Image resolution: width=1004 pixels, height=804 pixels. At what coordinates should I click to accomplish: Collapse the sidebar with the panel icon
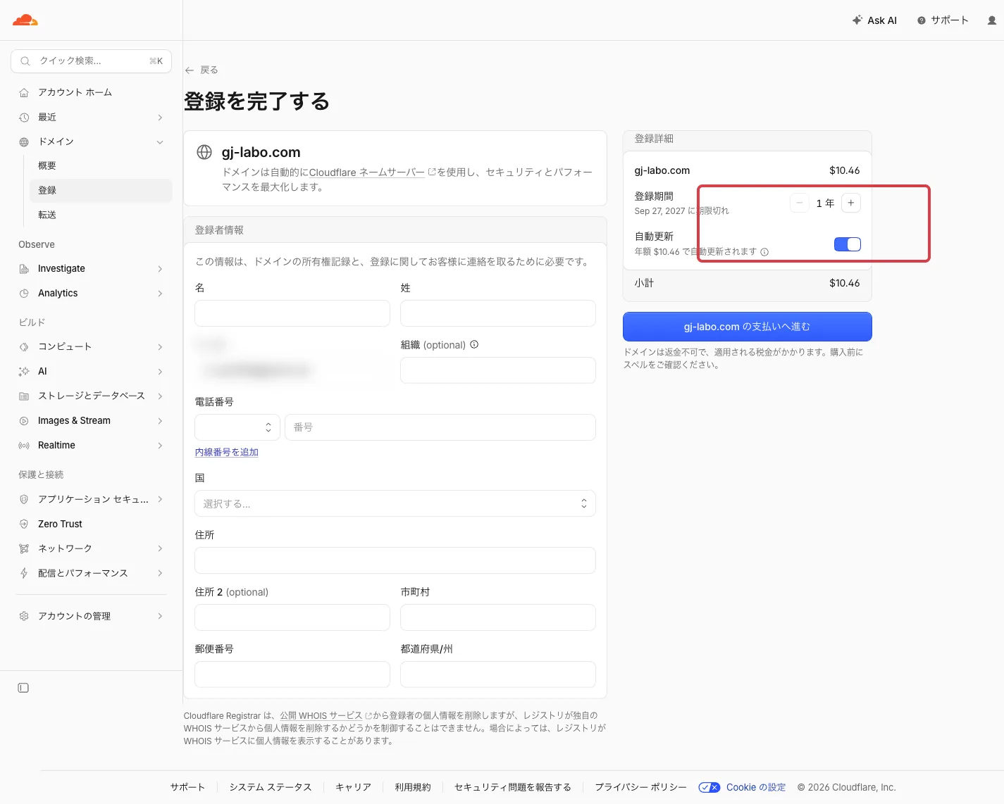pos(23,688)
